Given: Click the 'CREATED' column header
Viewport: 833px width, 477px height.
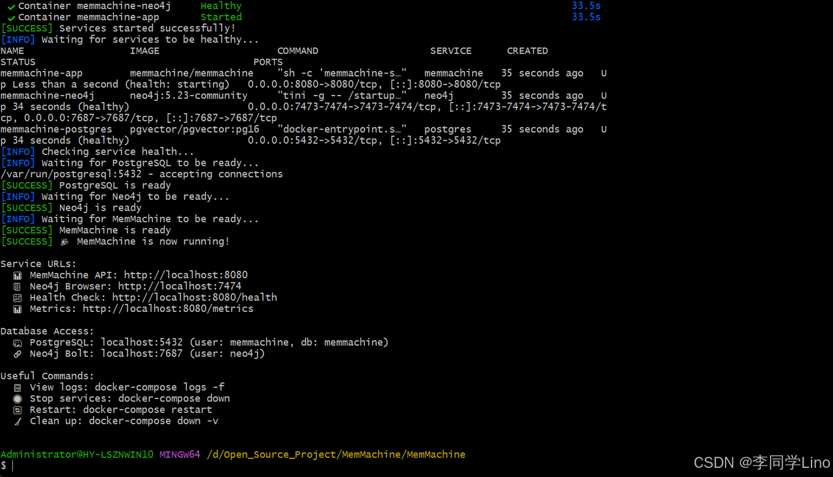Looking at the screenshot, I should tap(528, 51).
